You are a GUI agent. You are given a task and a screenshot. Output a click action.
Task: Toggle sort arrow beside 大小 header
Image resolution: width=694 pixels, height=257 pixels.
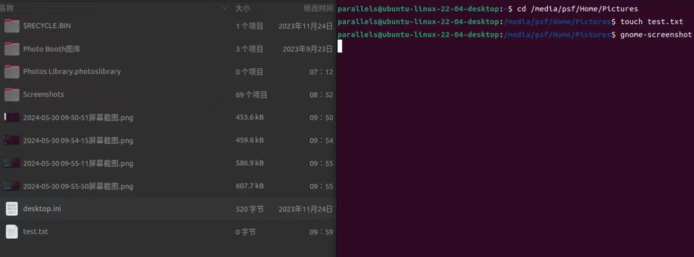pos(225,8)
